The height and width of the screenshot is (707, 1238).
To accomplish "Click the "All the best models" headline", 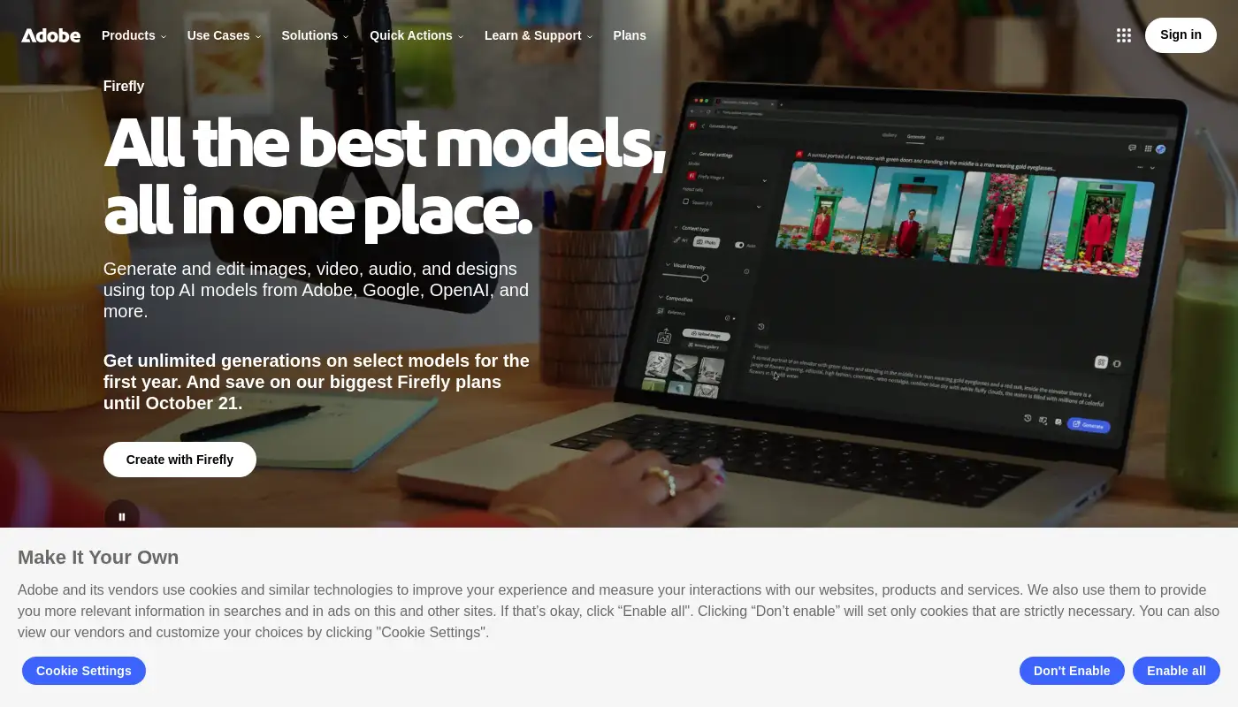I will click(x=385, y=177).
